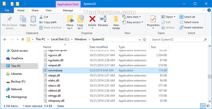Viewport: 212px width, 109px height.
Task: Refresh the System32 folder
Action: (x=144, y=40)
